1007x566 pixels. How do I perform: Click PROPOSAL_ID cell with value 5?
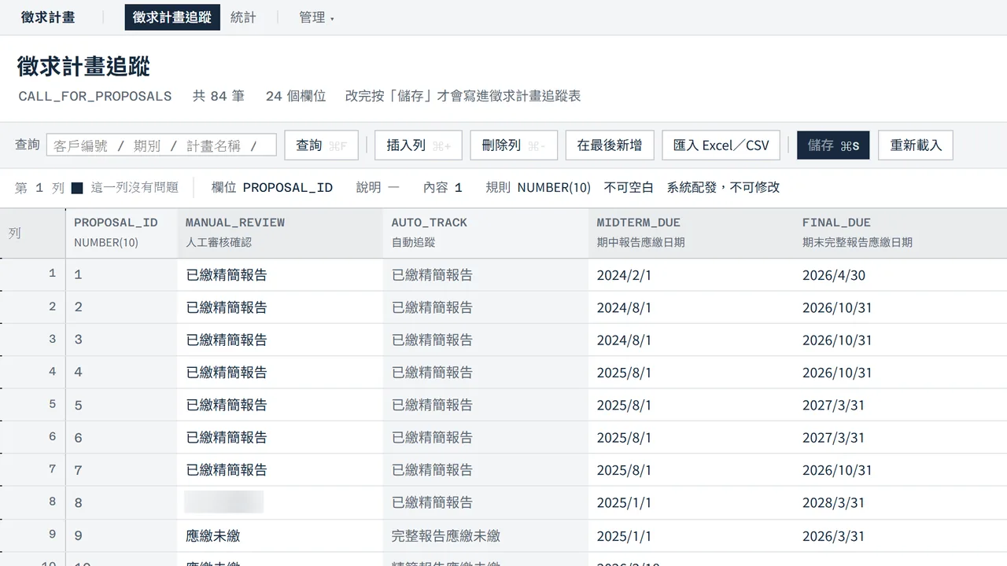tap(121, 405)
